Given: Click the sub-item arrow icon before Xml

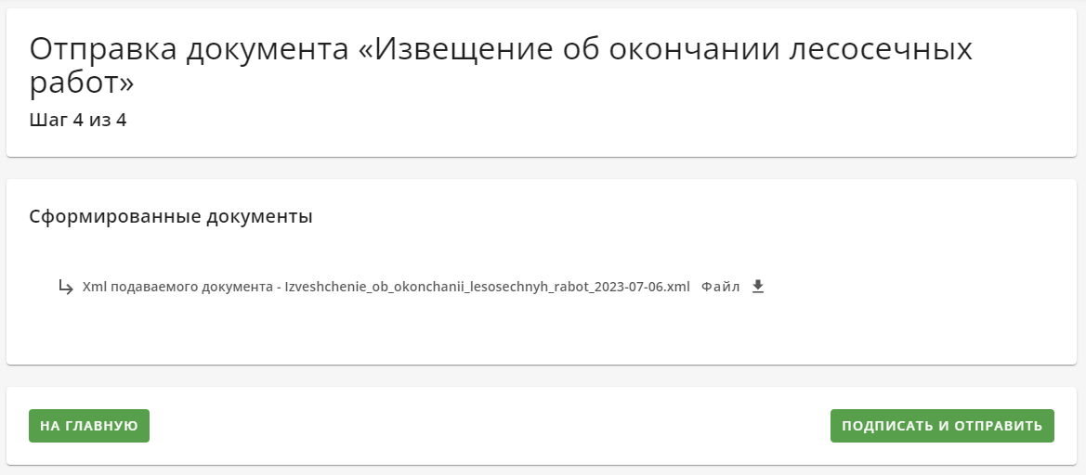Looking at the screenshot, I should click(66, 287).
